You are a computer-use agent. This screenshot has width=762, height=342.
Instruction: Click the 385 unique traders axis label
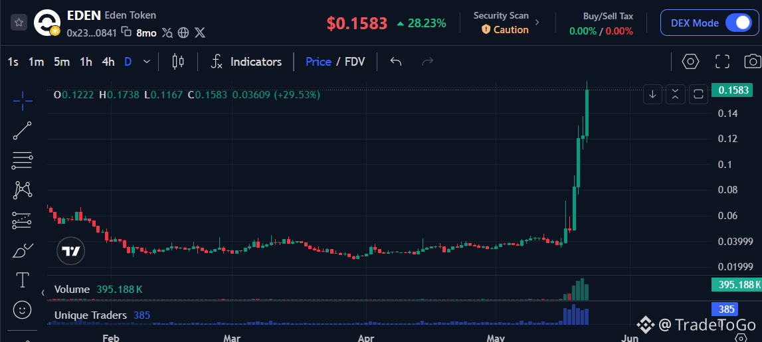tap(725, 309)
